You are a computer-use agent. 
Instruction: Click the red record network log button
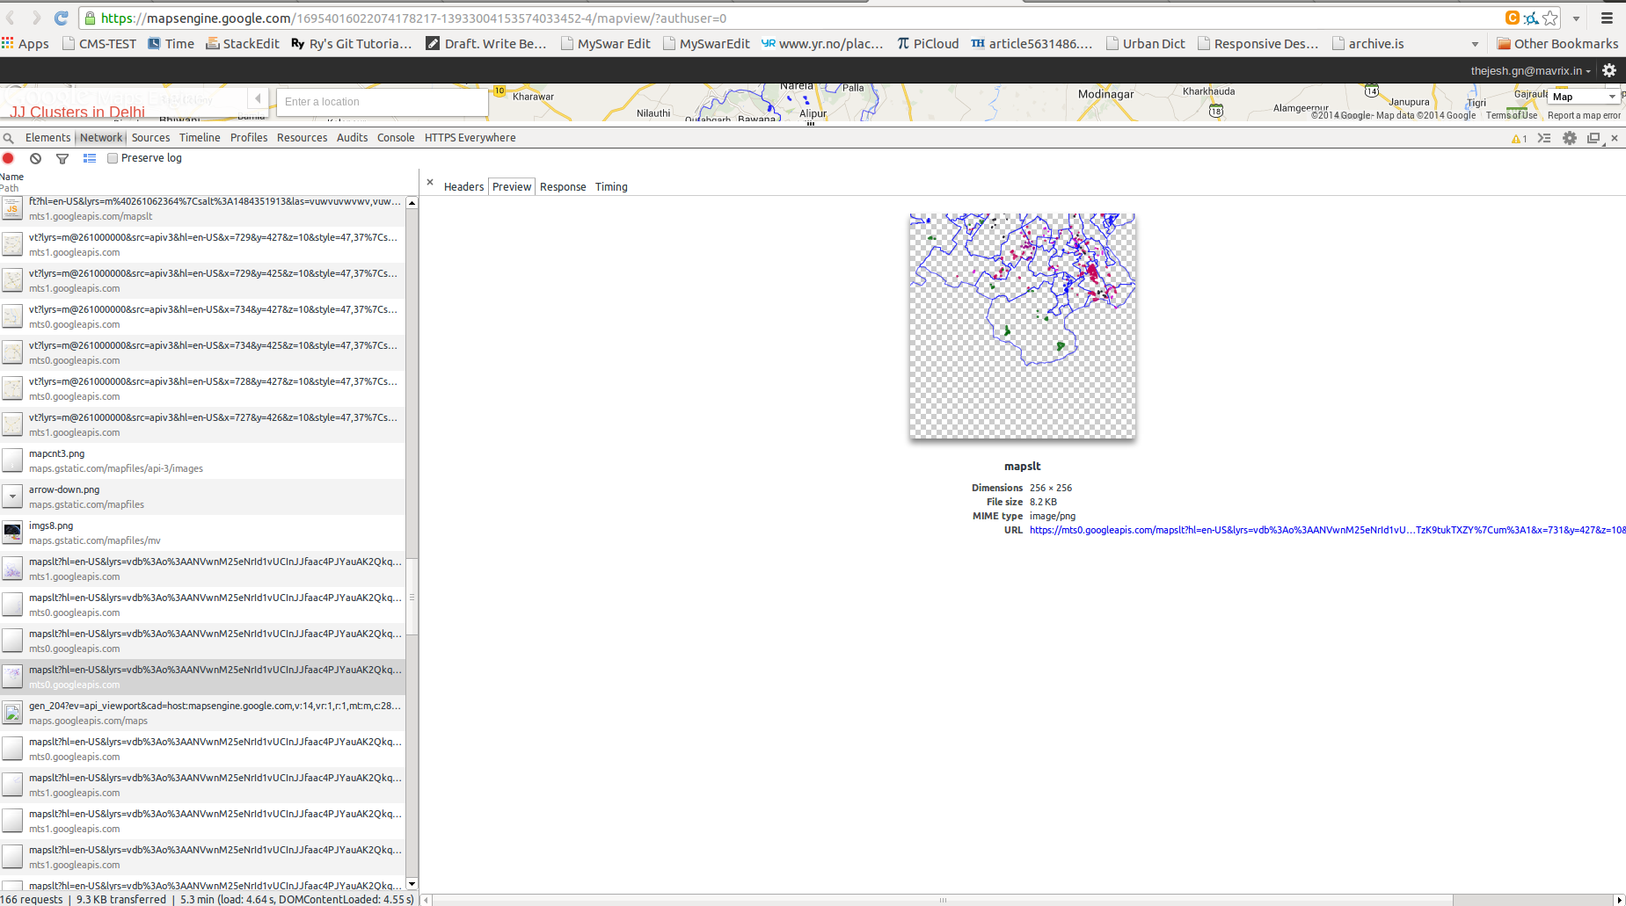(9, 158)
